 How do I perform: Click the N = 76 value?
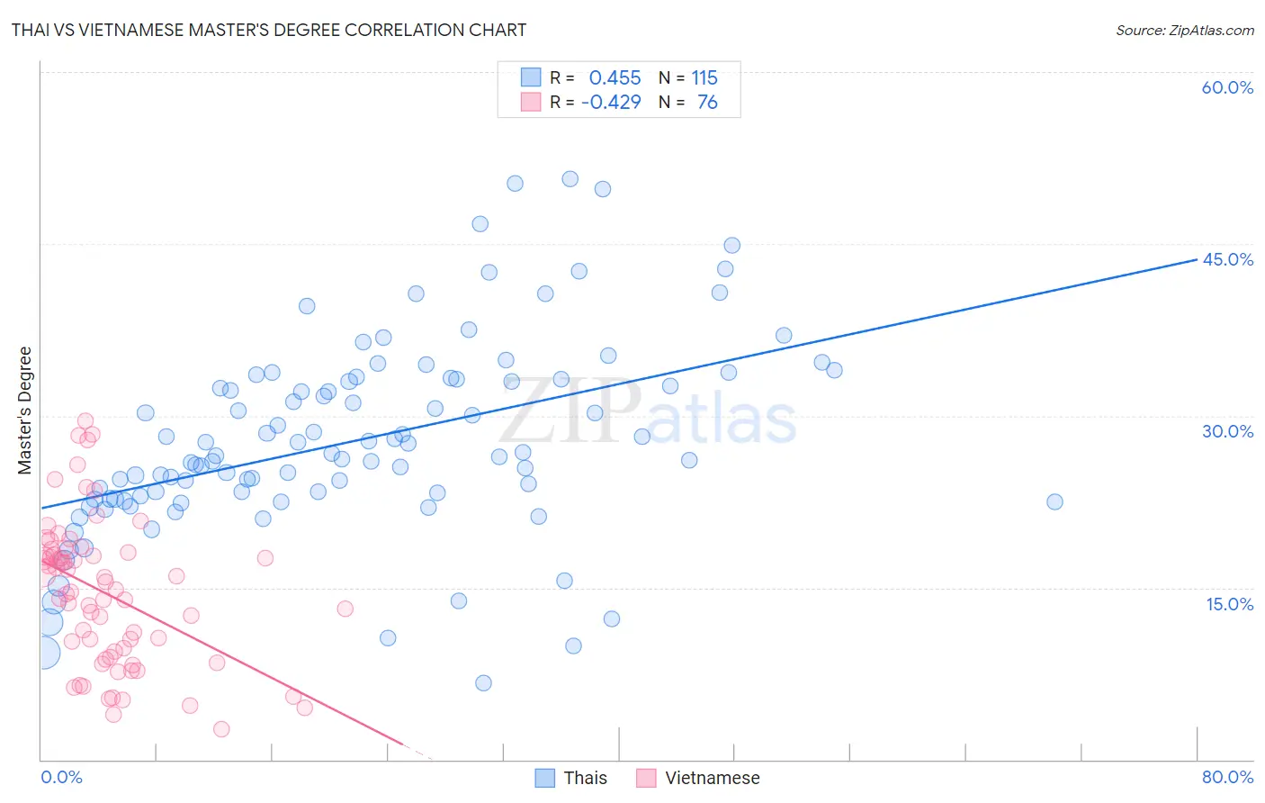688,102
